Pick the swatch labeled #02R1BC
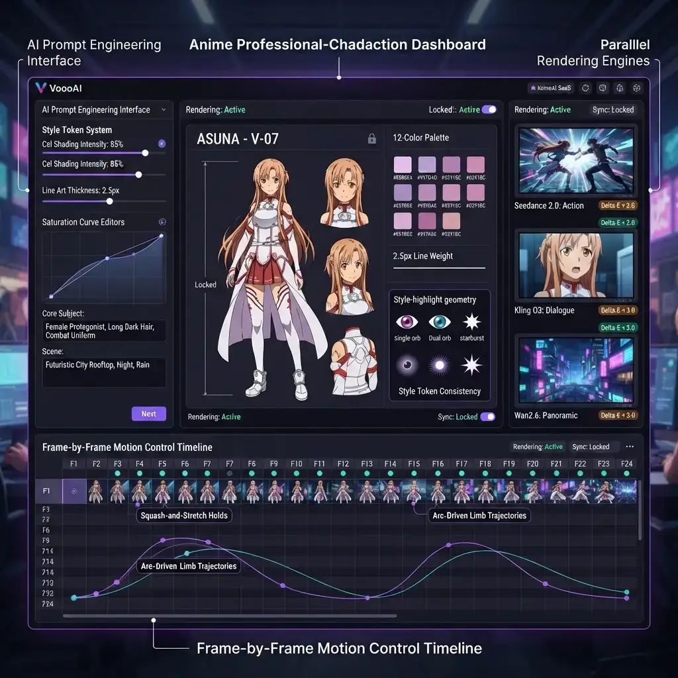Screen dimensions: 678x678 click(x=475, y=165)
